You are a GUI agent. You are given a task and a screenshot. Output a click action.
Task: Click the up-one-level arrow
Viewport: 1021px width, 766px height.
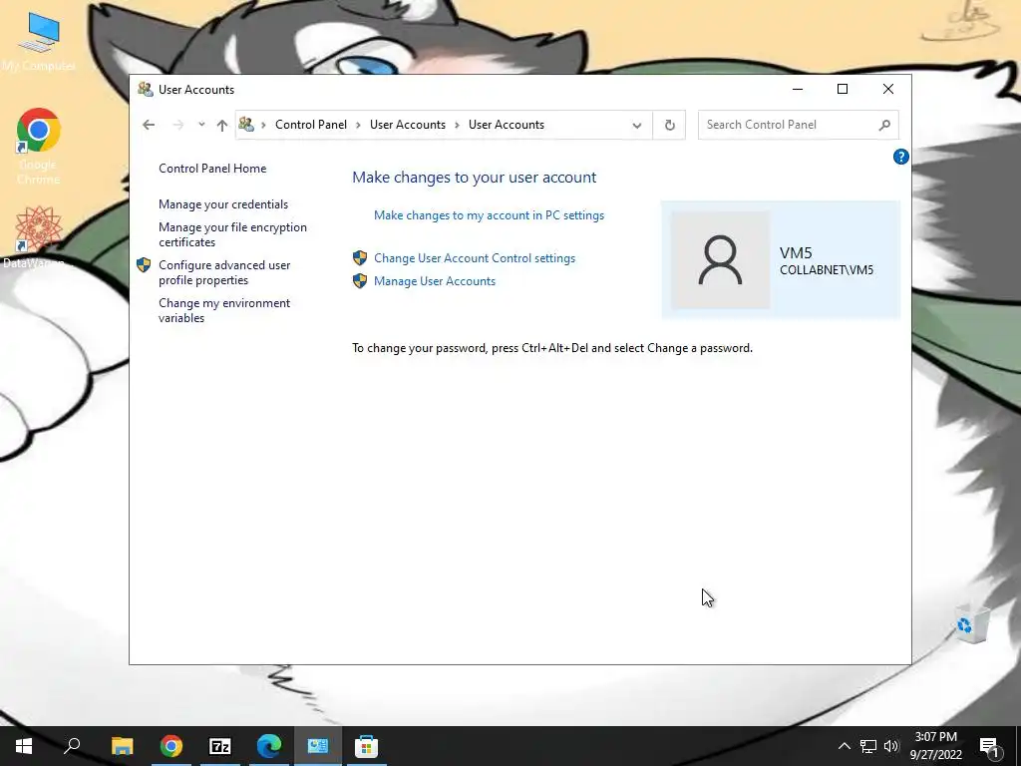coord(222,125)
